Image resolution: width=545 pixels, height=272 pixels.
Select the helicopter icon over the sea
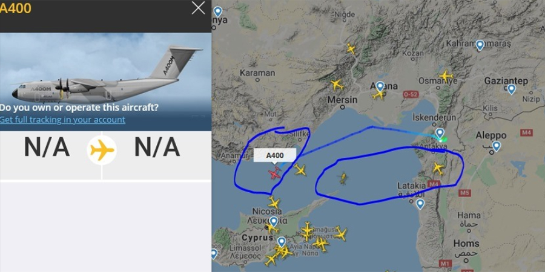[x=343, y=179]
